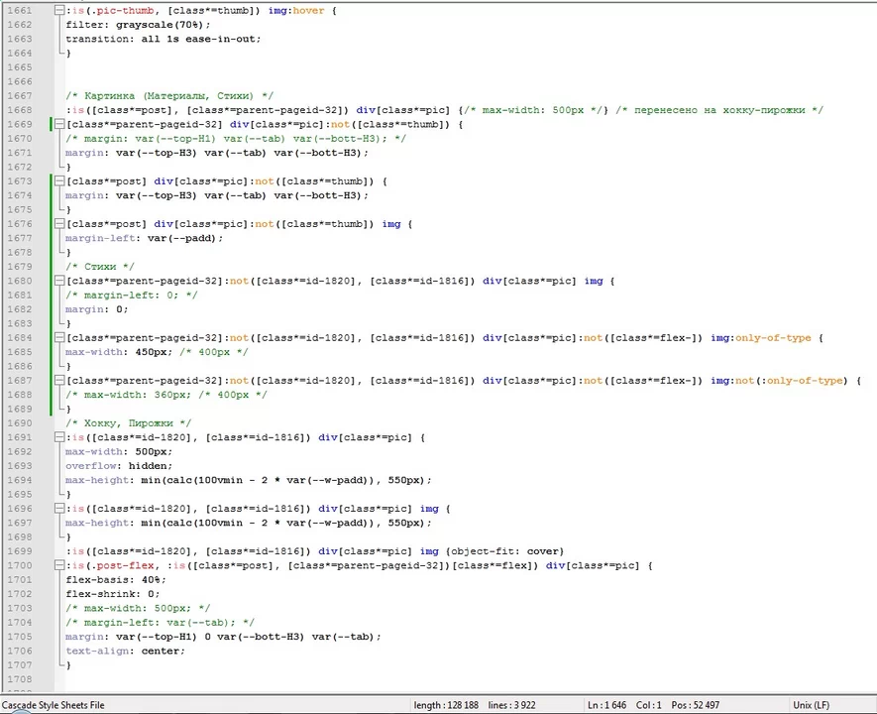
Task: Place cursor on 'filter: grayscale(70%);' line
Action: (138, 25)
